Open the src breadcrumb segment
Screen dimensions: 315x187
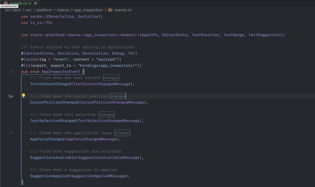(x=29, y=10)
